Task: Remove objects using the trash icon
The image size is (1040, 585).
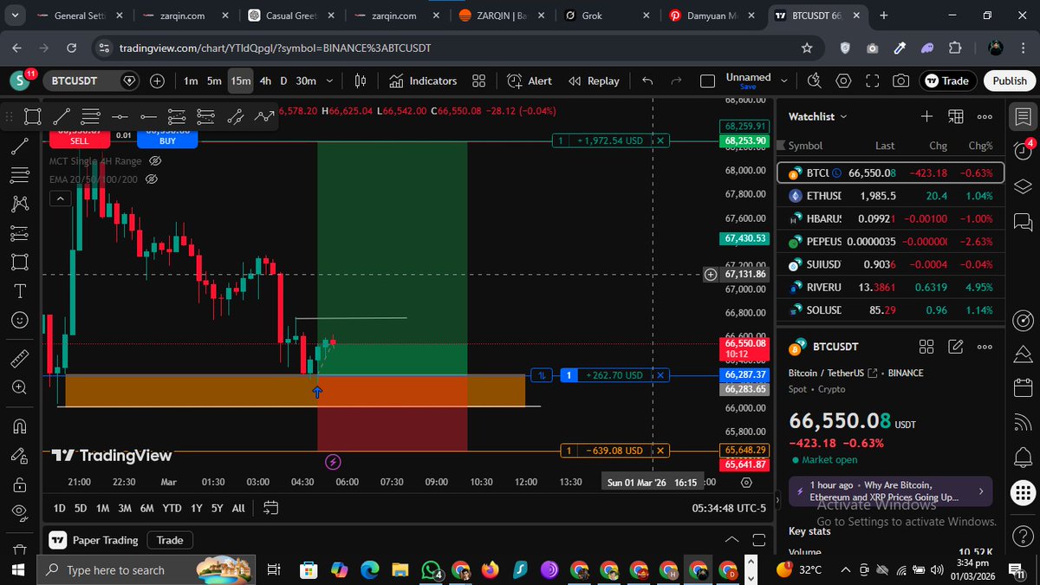Action: (x=20, y=550)
